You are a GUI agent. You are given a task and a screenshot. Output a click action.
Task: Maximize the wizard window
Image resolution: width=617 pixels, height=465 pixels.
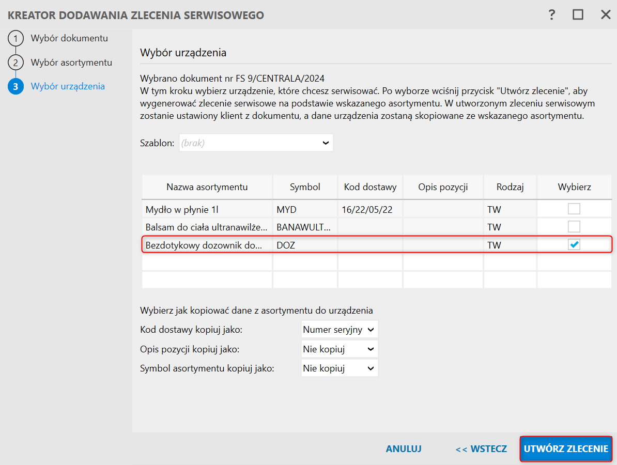pyautogui.click(x=578, y=15)
